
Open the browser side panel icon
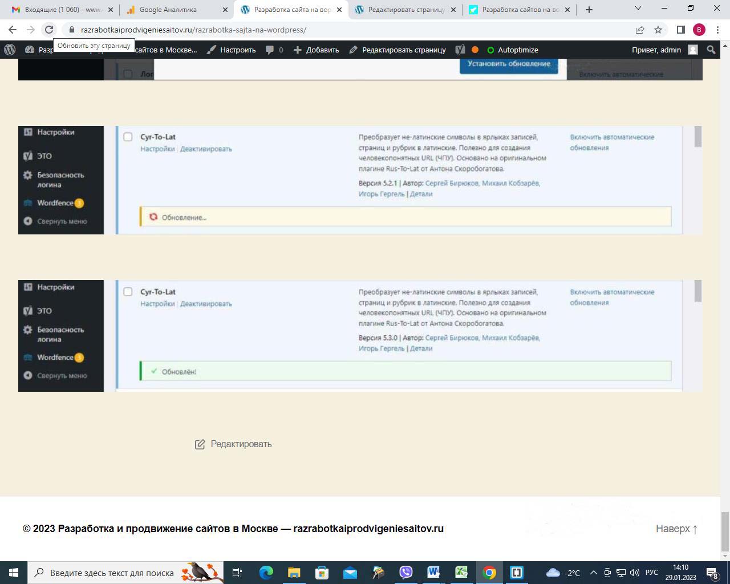[x=680, y=30]
